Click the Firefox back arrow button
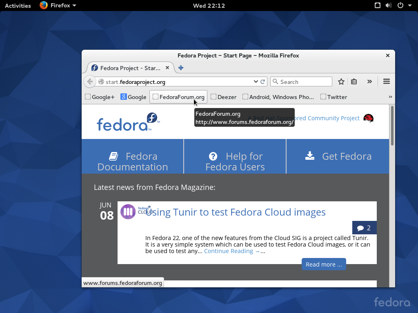 click(90, 82)
